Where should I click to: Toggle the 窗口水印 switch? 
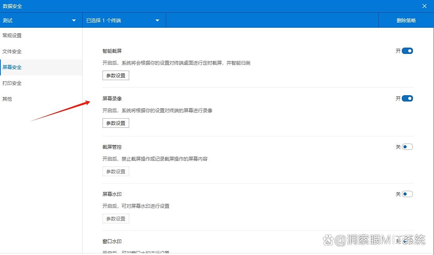click(x=407, y=242)
